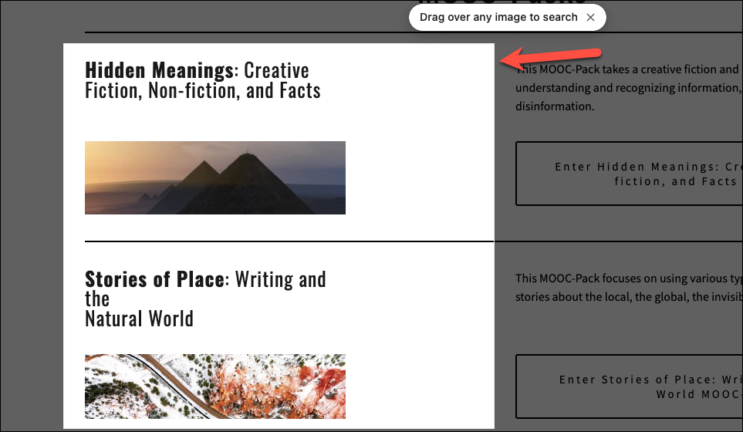Click the 'Stories of Place' bold heading
Image resolution: width=743 pixels, height=432 pixels.
click(x=154, y=279)
